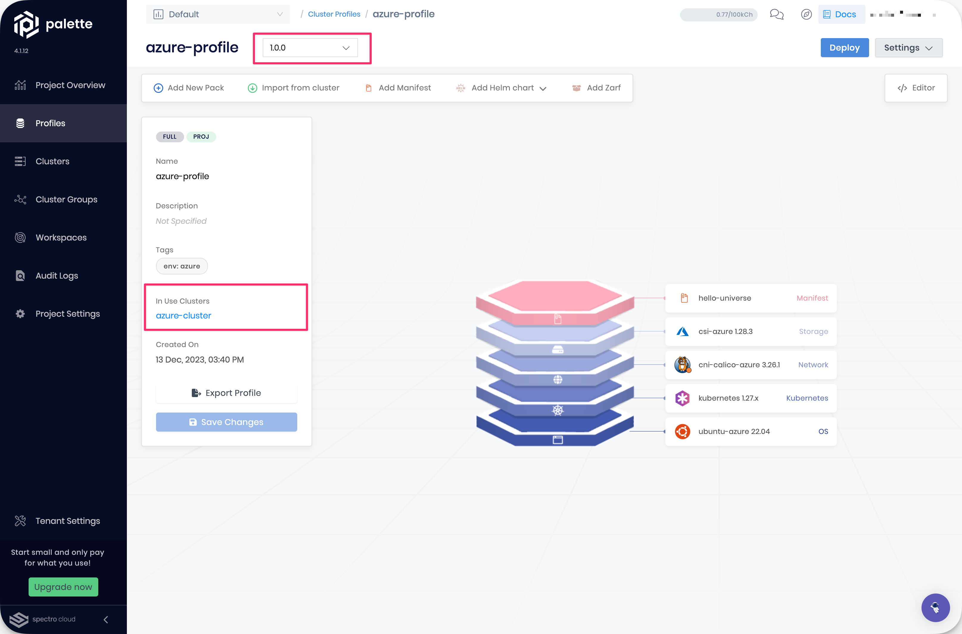Click the hello-universe manifest icon
The height and width of the screenshot is (634, 962).
684,298
